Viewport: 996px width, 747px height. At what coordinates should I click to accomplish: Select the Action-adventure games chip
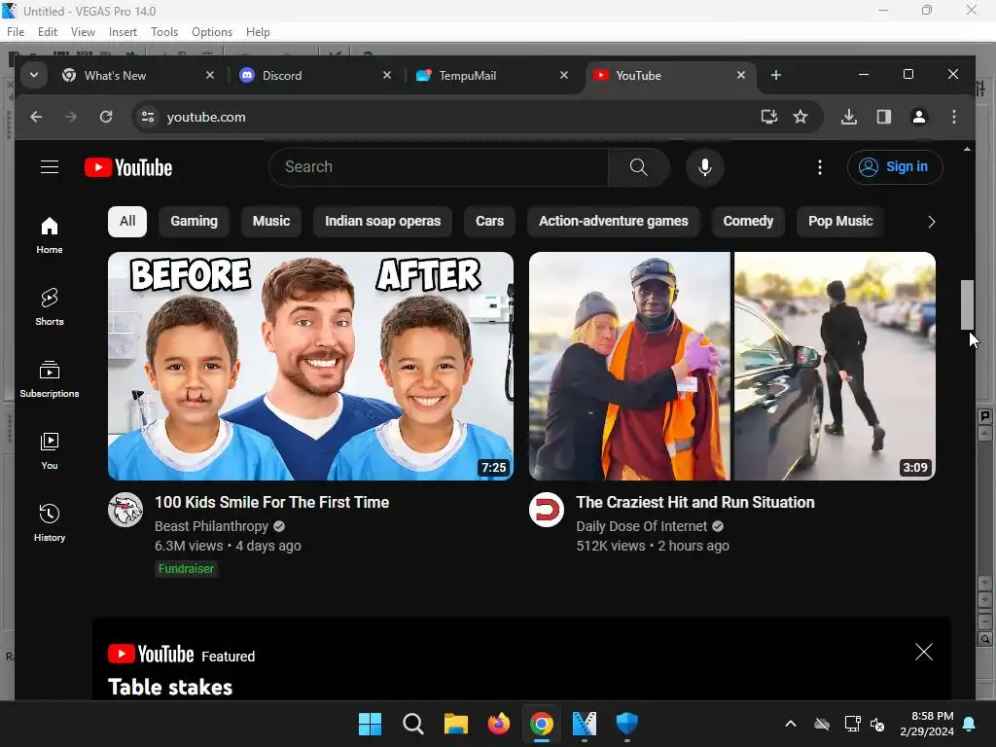[614, 222]
